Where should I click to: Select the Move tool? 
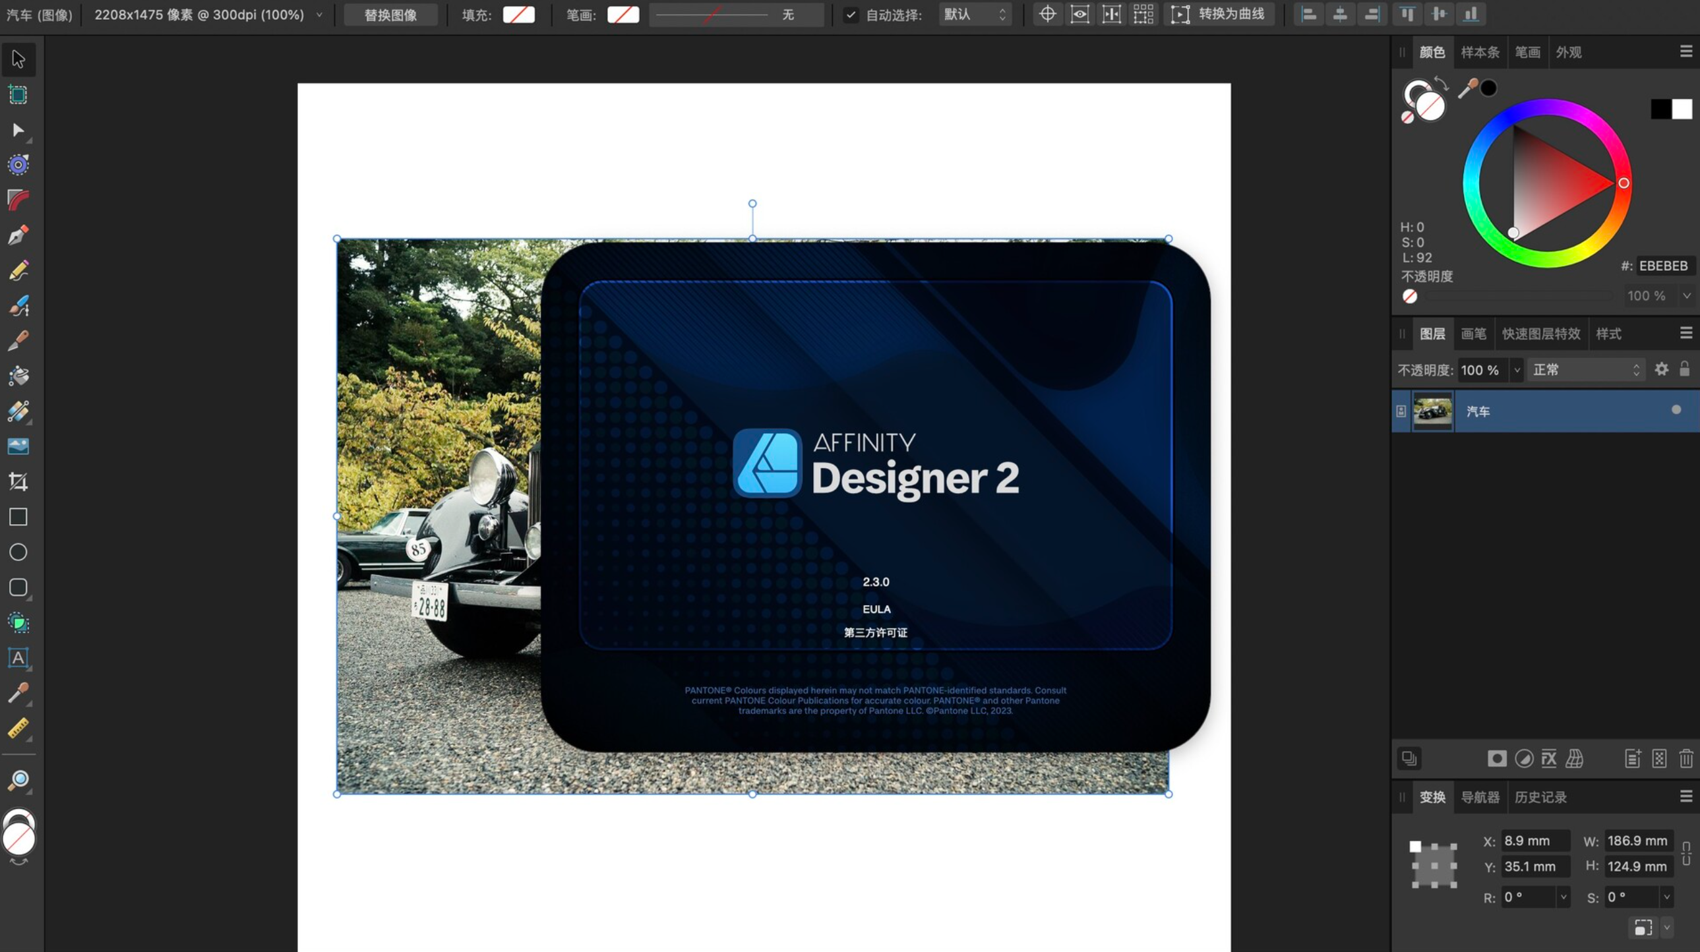[x=18, y=59]
